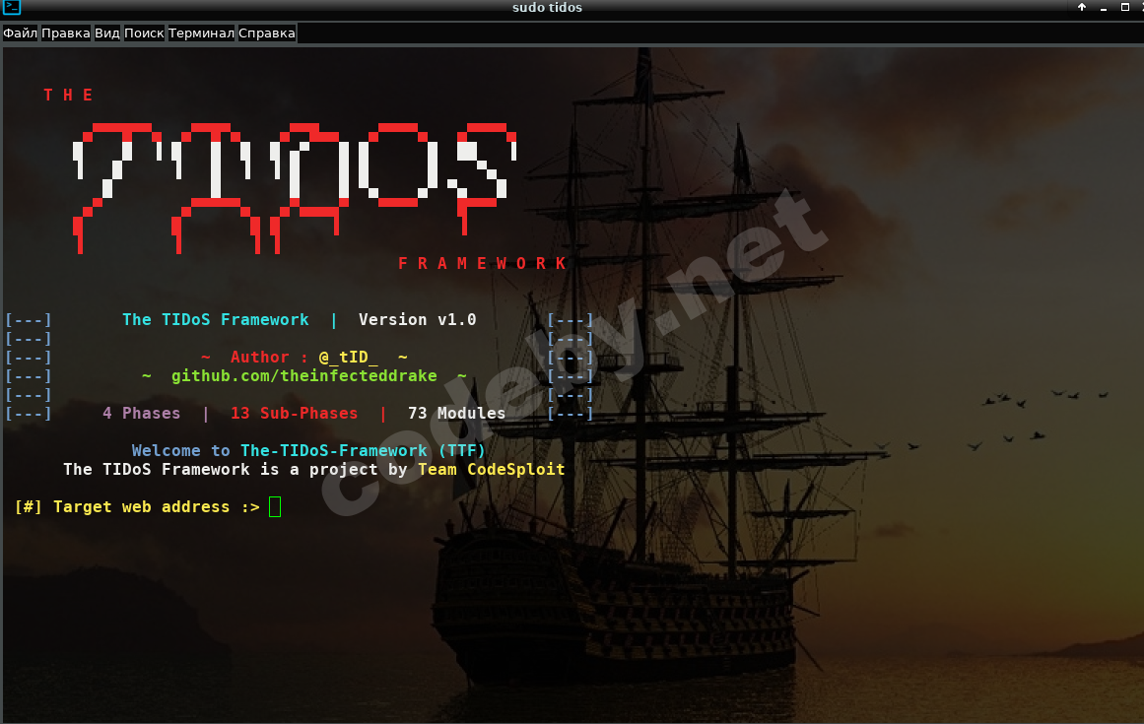
Task: Click the github.com/theinfecteddrake text
Action: pos(304,376)
